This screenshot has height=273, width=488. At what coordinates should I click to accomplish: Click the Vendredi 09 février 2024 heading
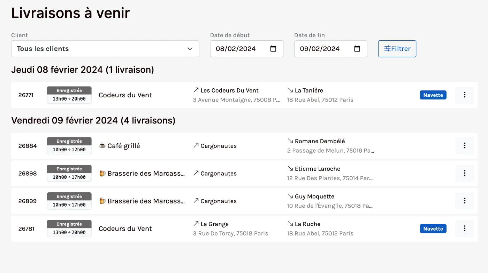pyautogui.click(x=93, y=120)
